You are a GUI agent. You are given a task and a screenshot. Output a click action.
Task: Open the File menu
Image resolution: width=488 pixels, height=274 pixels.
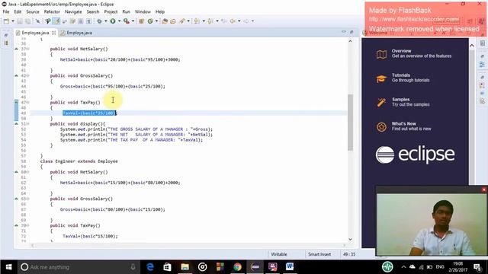(6, 12)
